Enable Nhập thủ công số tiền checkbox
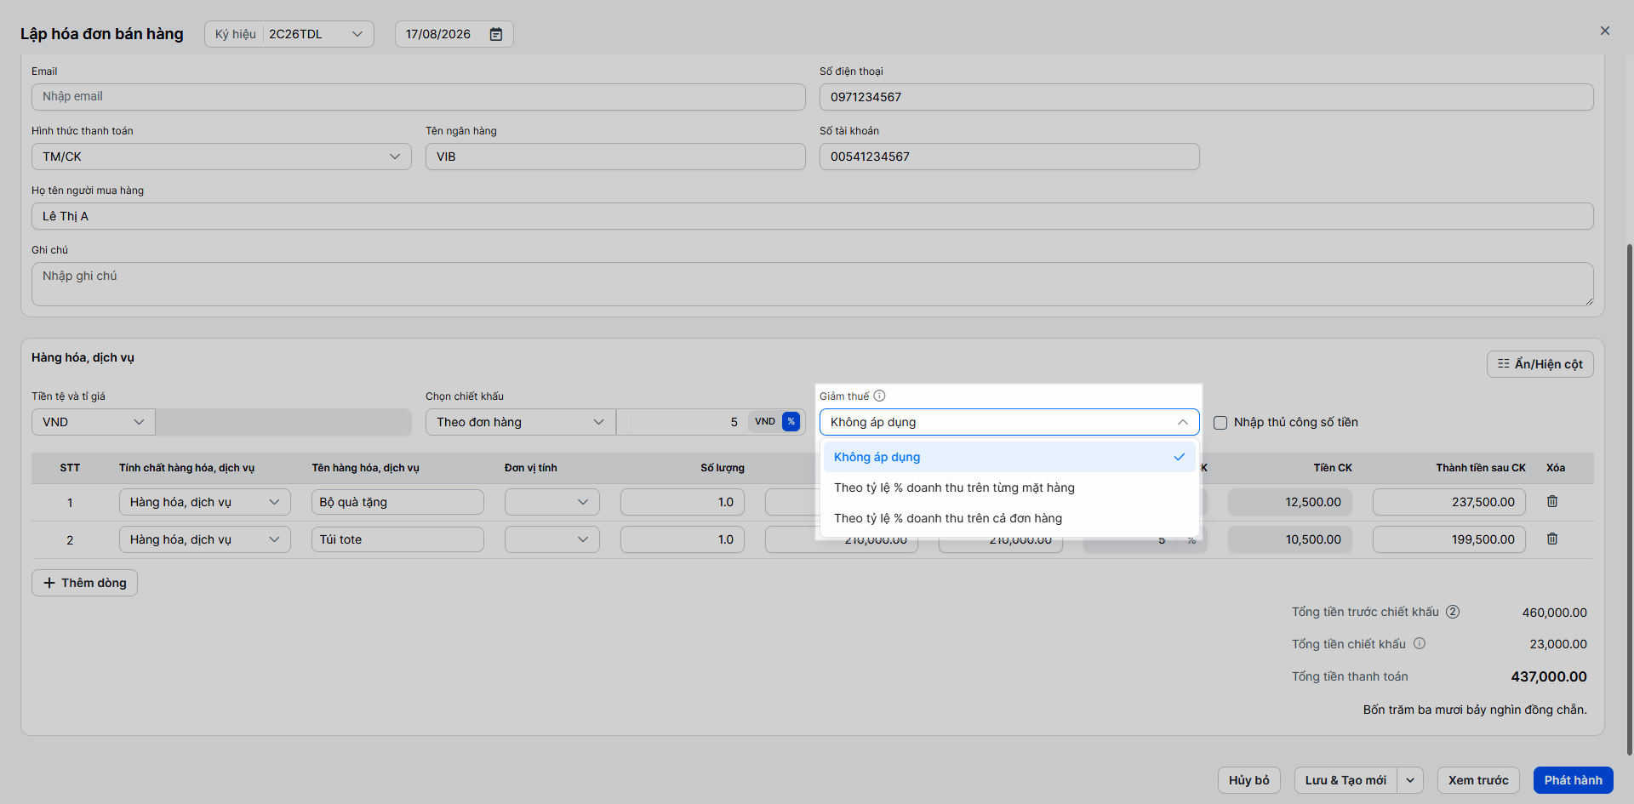 tap(1220, 423)
